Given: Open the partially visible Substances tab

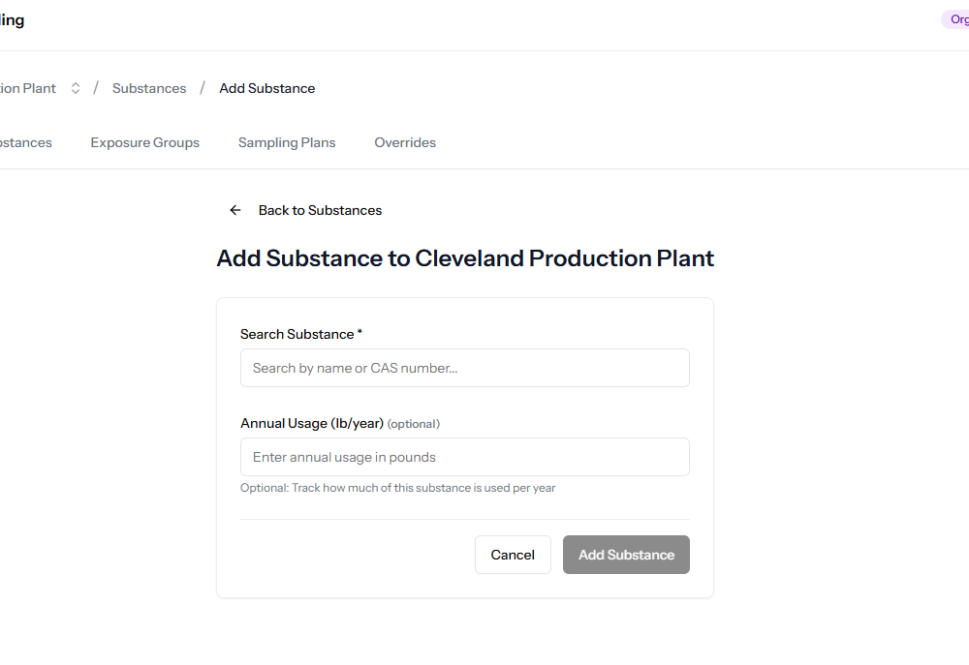Looking at the screenshot, I should pyautogui.click(x=26, y=142).
